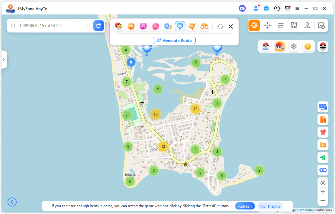
Task: Open the Pokeball search magnifier icon
Action: point(280,47)
